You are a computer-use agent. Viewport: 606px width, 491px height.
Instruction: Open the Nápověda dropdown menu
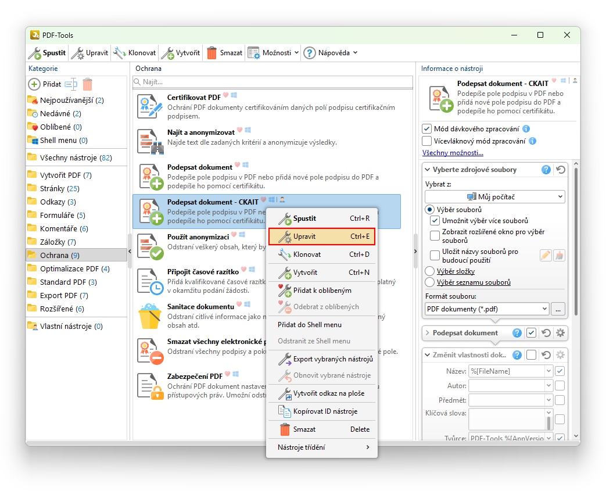coord(331,53)
